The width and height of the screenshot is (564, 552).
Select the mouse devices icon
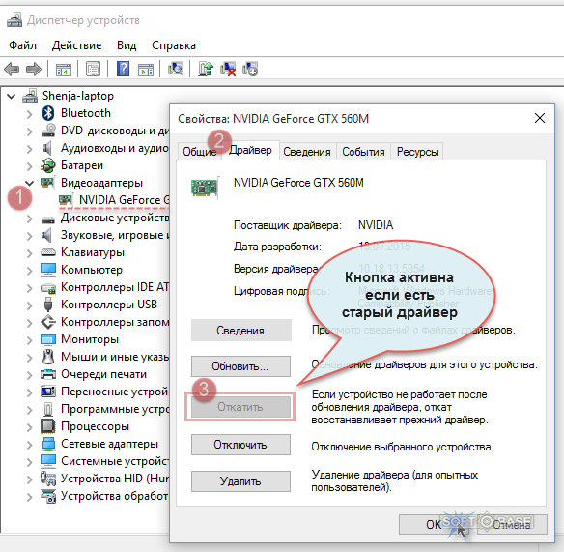click(48, 357)
